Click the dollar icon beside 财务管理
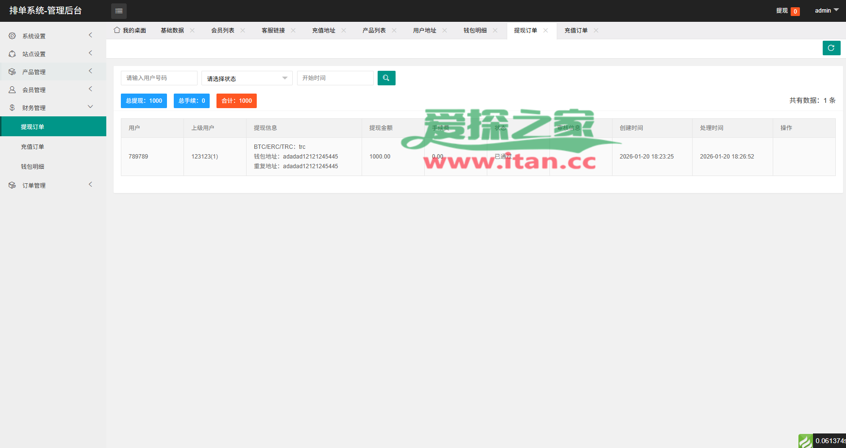 click(x=12, y=108)
